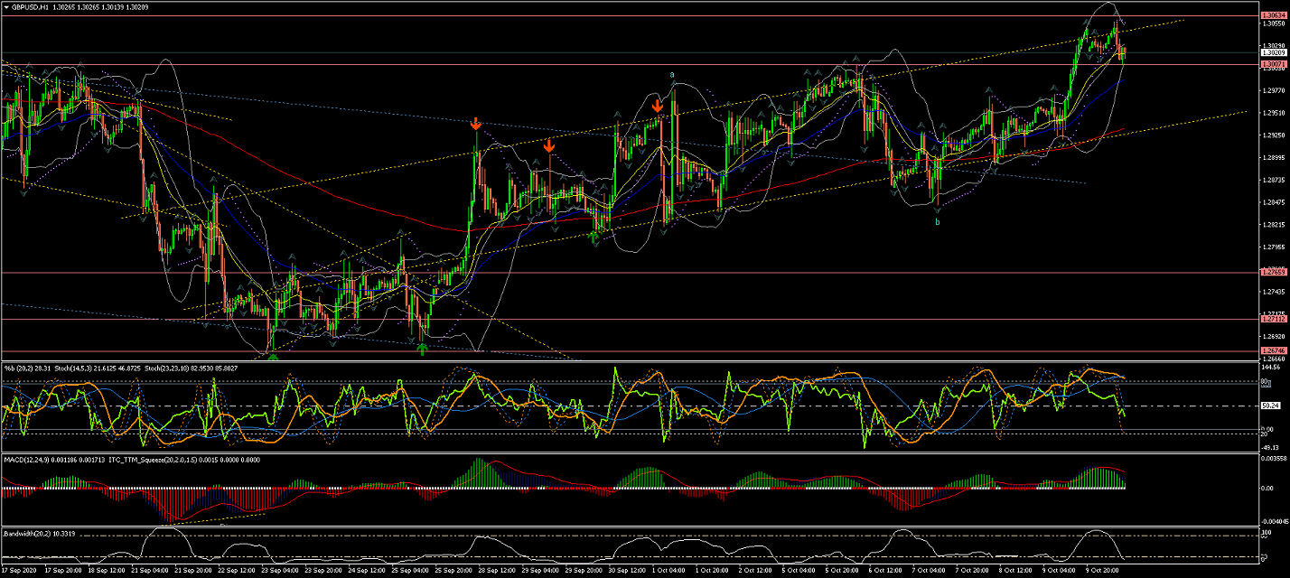Select the green up arrow at 23 Sep low

point(273,356)
